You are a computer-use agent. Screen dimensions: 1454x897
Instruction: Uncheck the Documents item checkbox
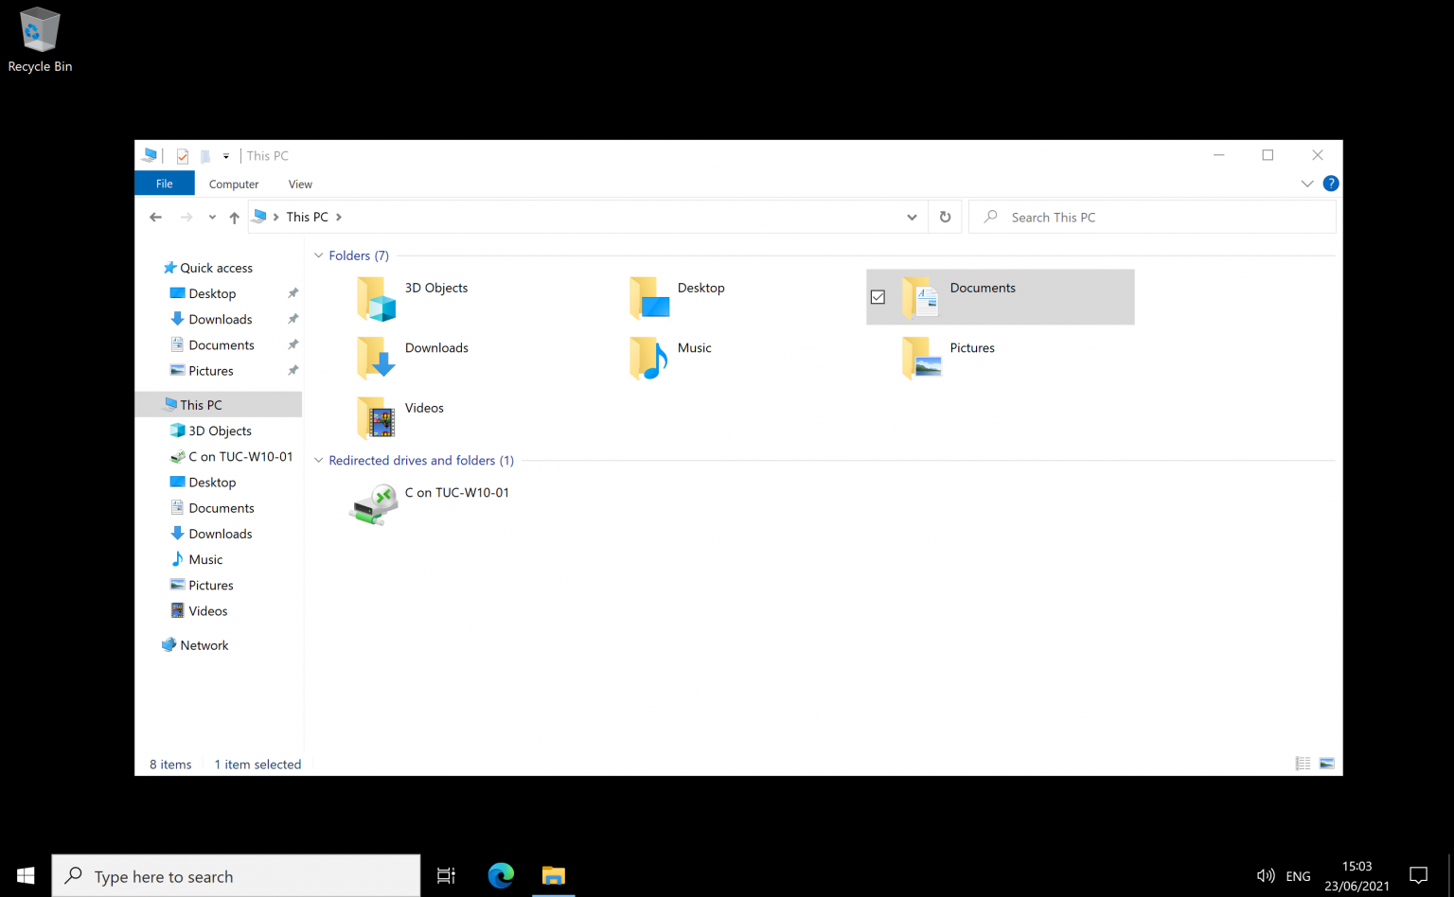coord(878,296)
